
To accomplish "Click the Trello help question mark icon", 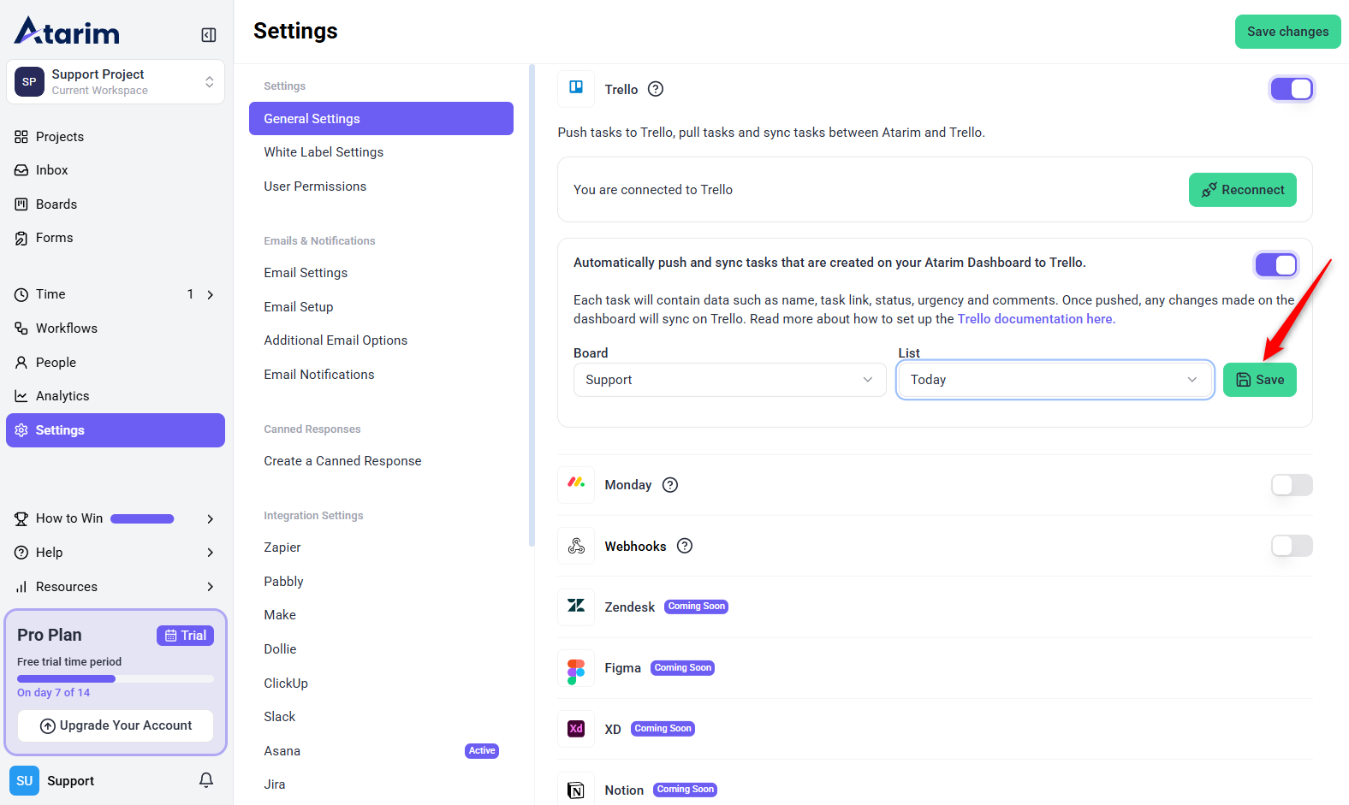I will [x=656, y=89].
